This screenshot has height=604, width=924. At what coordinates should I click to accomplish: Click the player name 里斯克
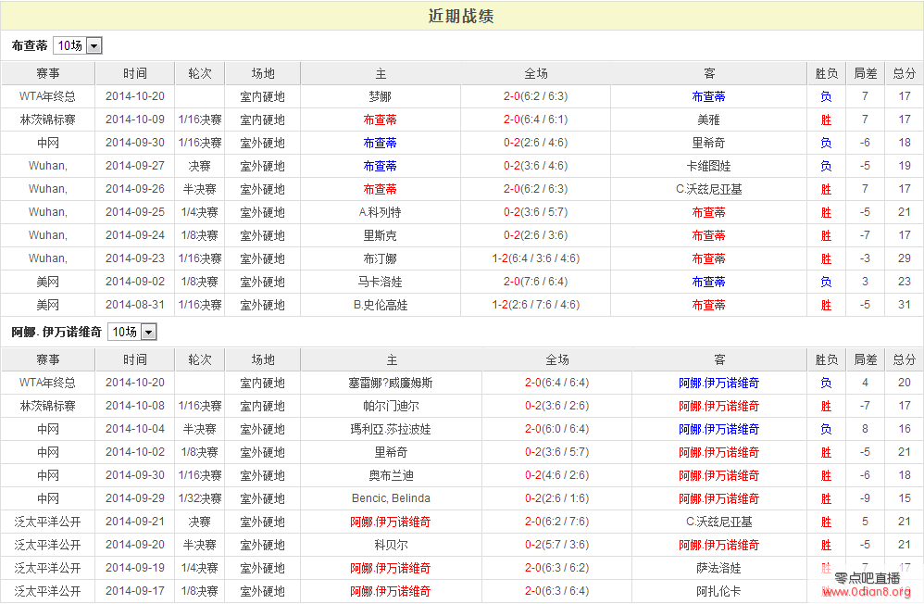pyautogui.click(x=381, y=236)
